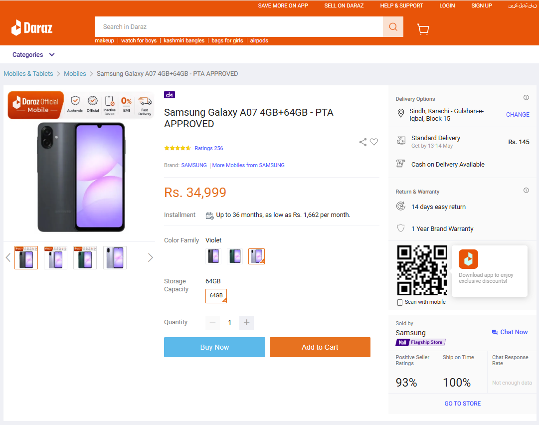
Task: Click watch for boys suggestion
Action: [x=139, y=40]
